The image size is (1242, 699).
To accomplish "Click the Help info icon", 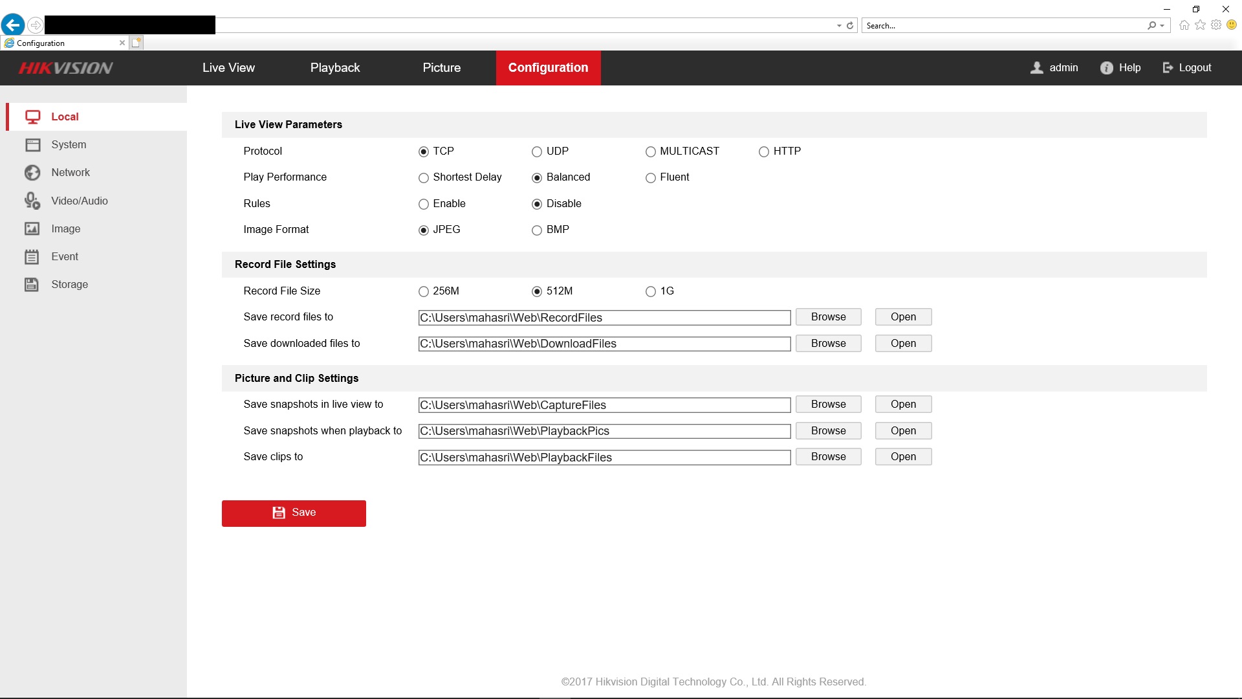I will [x=1106, y=68].
